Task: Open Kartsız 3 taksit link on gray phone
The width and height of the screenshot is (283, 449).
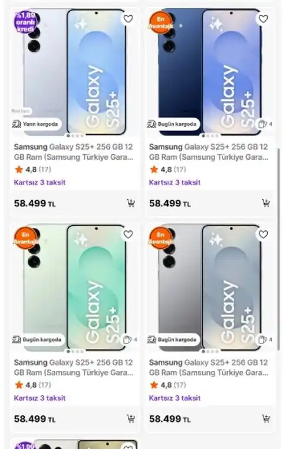Action: 175,398
